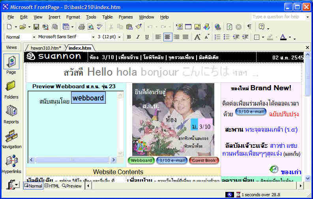The height and width of the screenshot is (199, 313).
Task: Open the File menu
Action: point(11,17)
